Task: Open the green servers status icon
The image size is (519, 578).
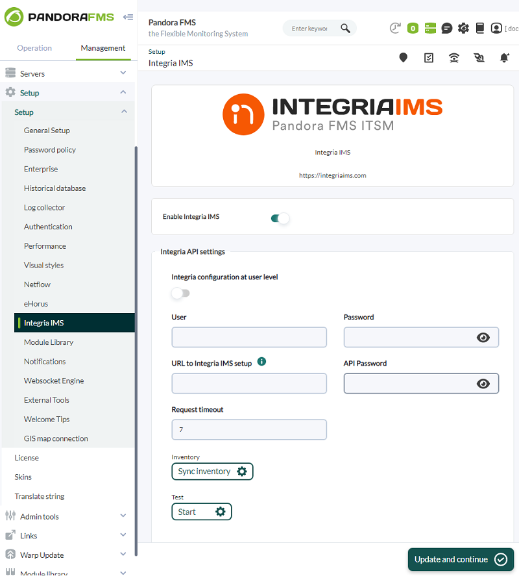Action: coord(430,28)
